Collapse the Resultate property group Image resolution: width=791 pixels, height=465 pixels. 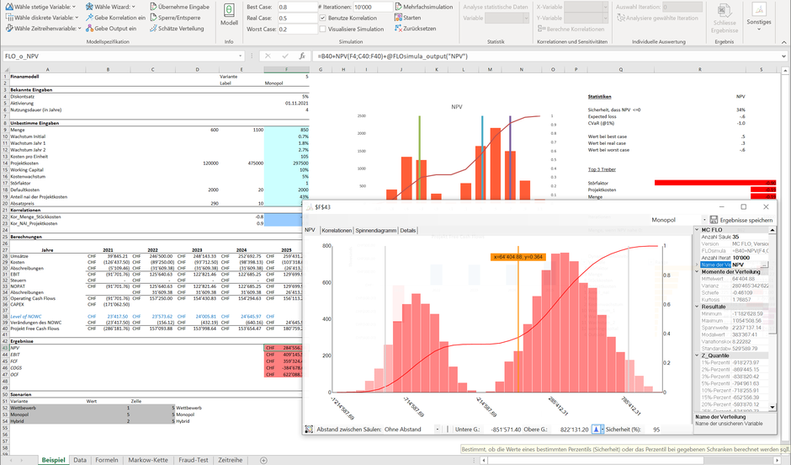pyautogui.click(x=697, y=307)
